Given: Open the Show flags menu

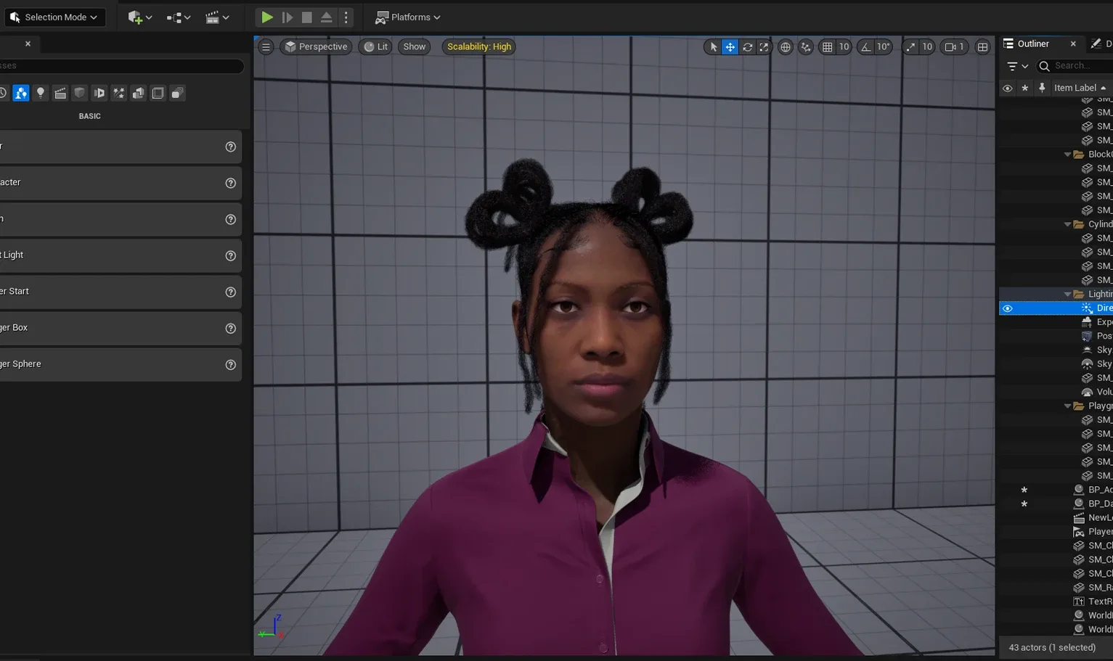Looking at the screenshot, I should (x=415, y=46).
